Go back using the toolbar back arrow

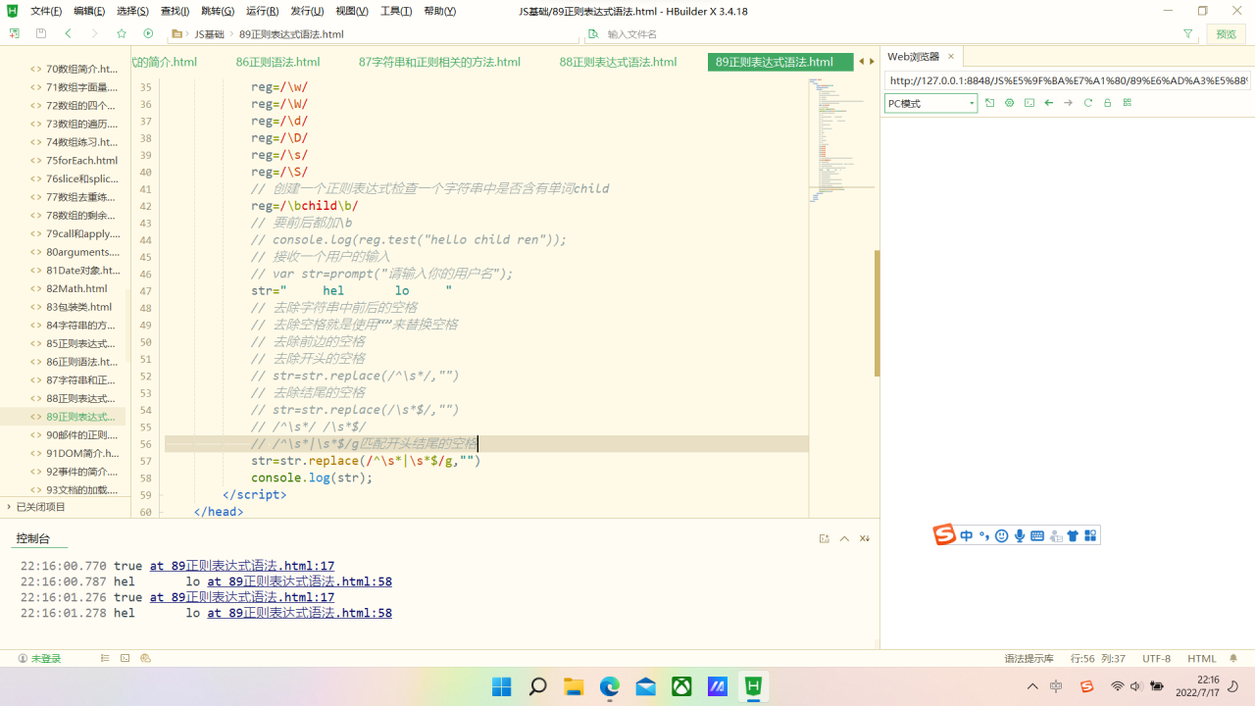[x=68, y=33]
